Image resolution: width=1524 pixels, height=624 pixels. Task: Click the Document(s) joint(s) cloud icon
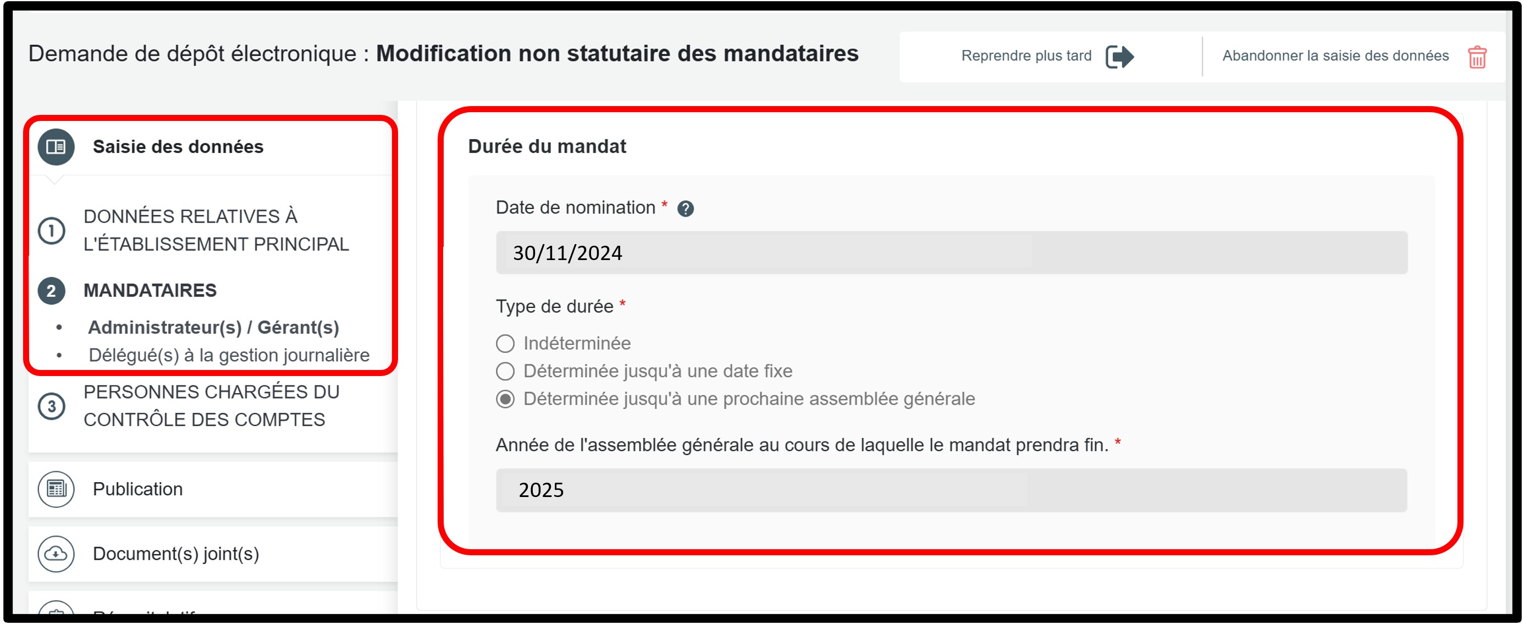tap(56, 554)
